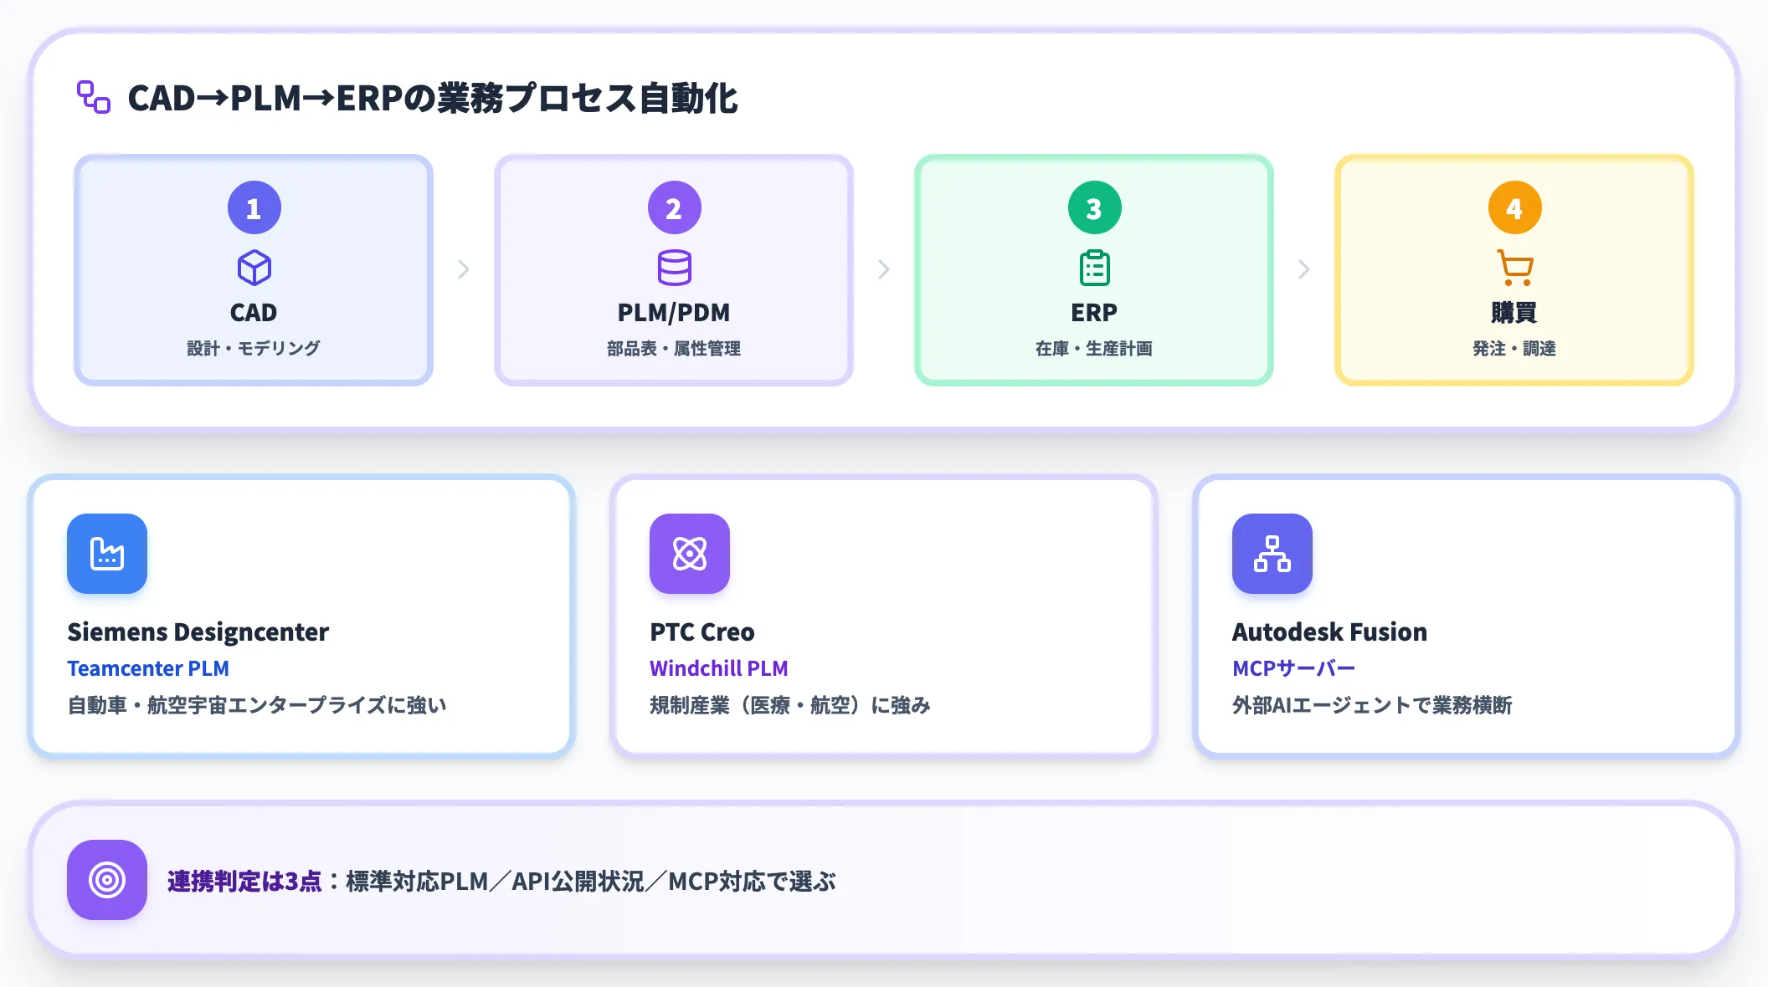Screen dimensions: 1768x987
Task: Open the MCPサーバー link
Action: (1293, 668)
